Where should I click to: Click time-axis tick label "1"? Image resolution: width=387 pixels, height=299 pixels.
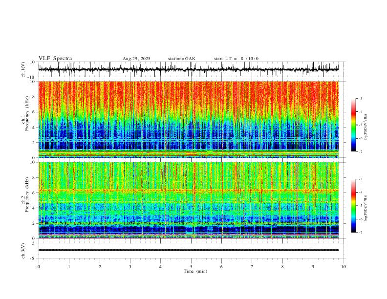(69, 267)
